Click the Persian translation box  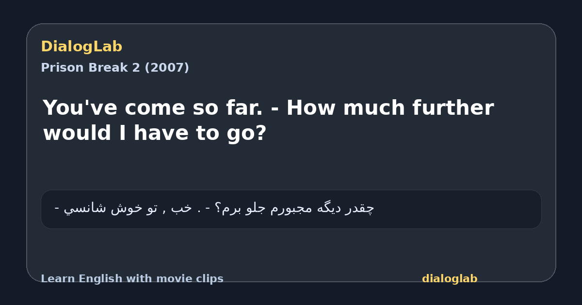pos(291,209)
